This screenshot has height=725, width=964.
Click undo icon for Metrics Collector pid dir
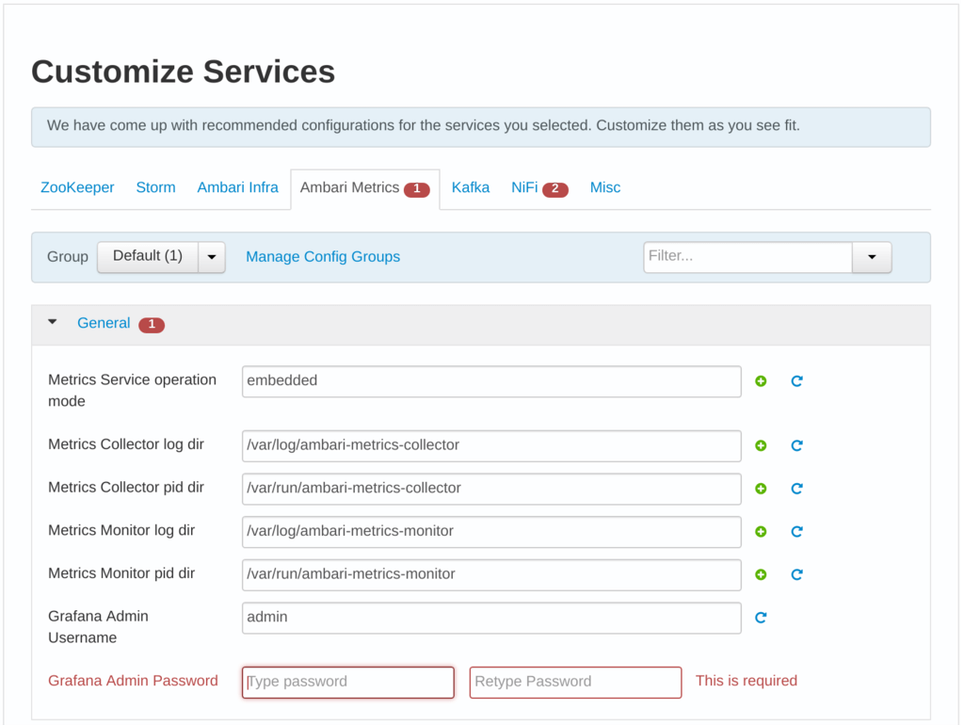tap(796, 489)
